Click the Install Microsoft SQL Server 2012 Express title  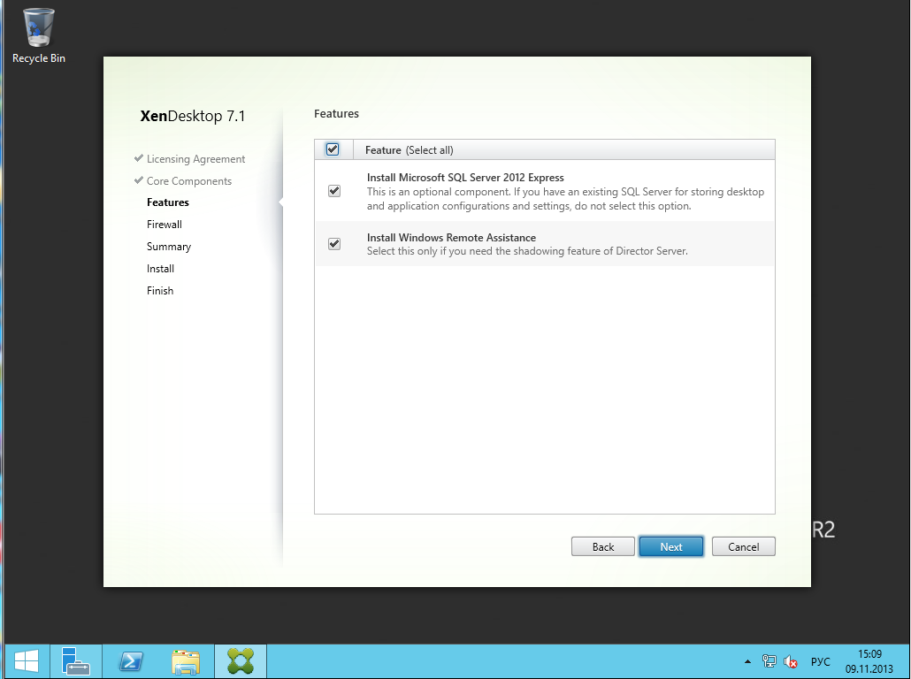coord(465,177)
